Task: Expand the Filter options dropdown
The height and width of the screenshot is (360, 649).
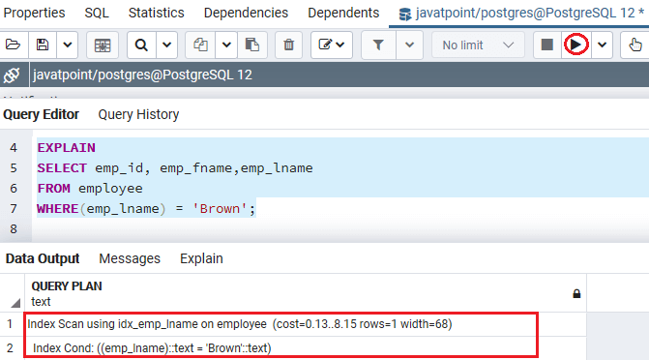Action: 409,45
